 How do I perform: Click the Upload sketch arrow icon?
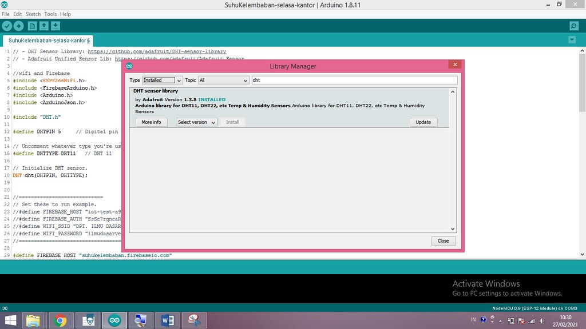[x=19, y=26]
